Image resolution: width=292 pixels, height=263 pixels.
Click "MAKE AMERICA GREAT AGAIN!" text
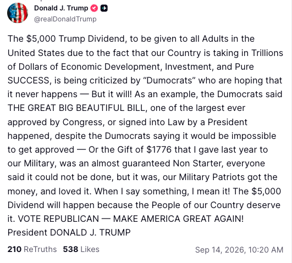(x=178, y=219)
